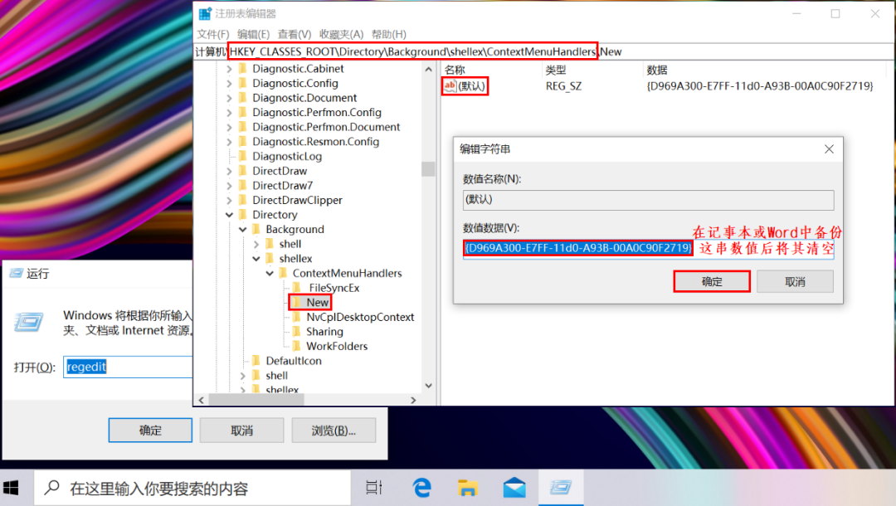
Task: Click the (默认) string value icon
Action: tap(450, 86)
